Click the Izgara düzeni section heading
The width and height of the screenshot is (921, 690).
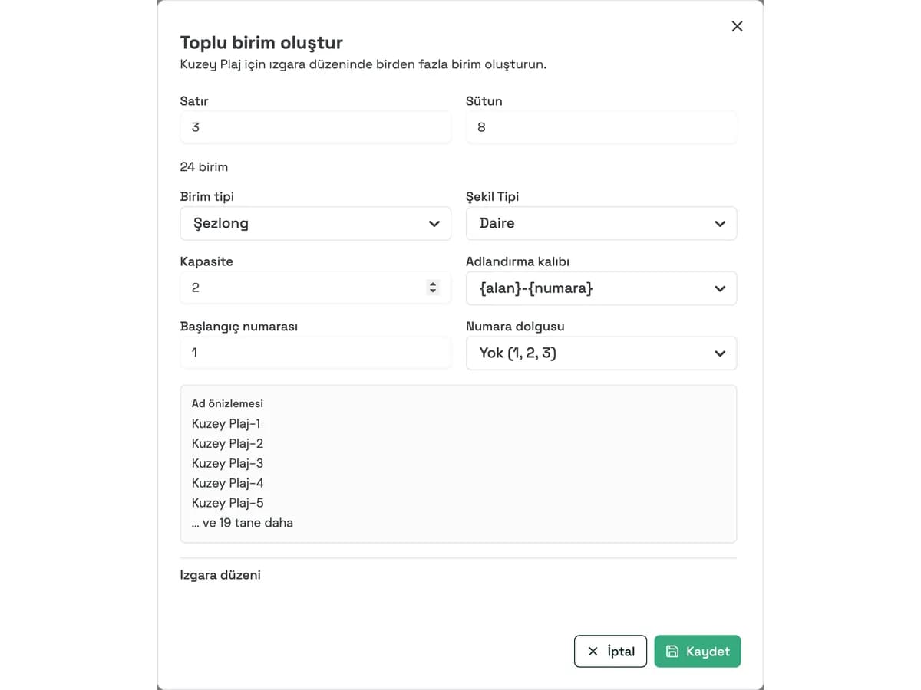220,575
